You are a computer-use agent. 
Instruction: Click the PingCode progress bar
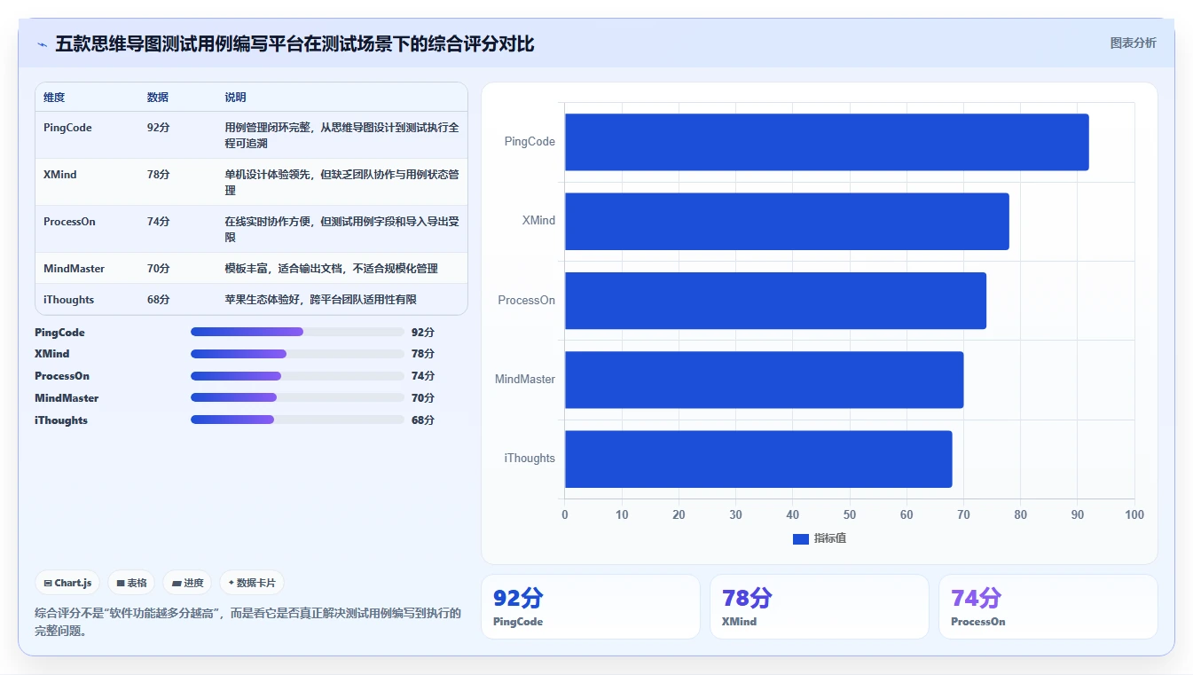(297, 332)
